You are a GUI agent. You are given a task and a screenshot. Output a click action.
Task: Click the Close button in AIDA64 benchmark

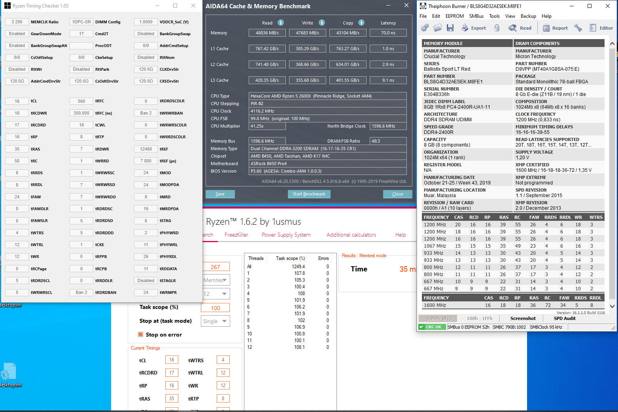click(x=398, y=194)
